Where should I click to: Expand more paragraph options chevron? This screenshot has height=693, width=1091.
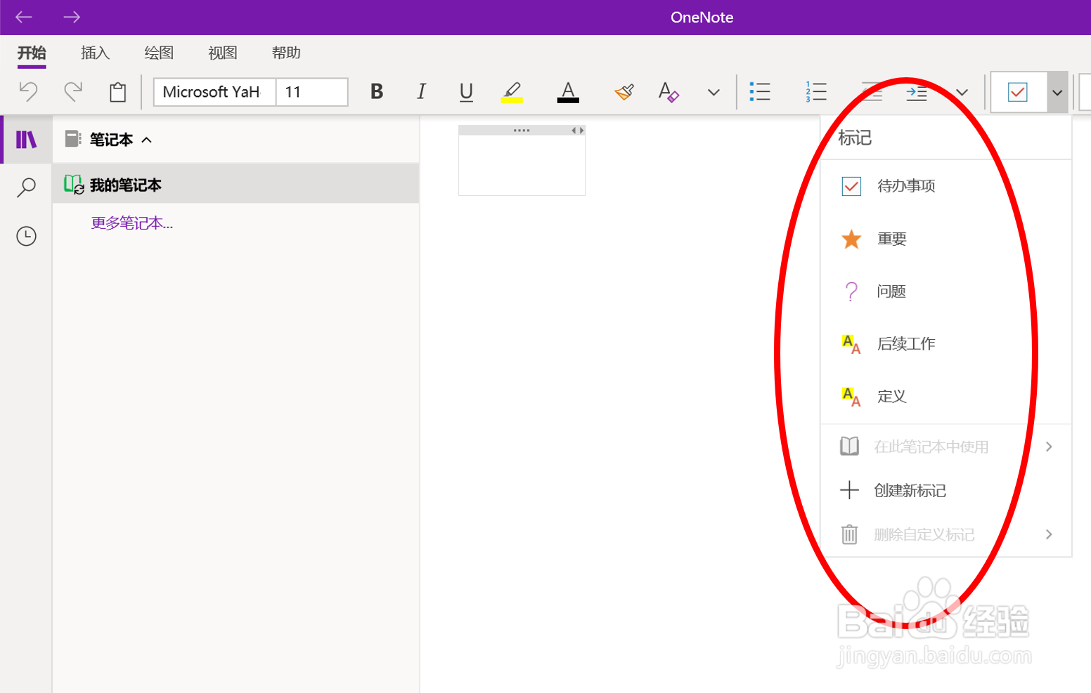[962, 92]
